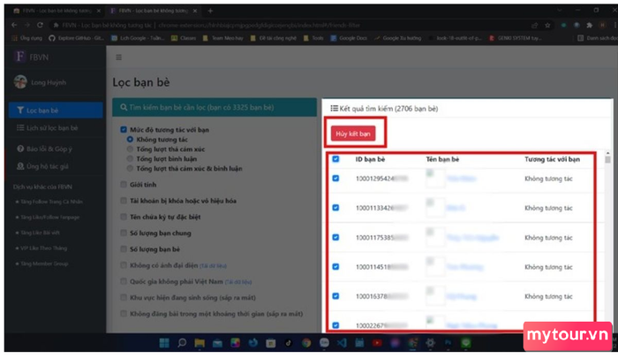Open the Explore GitHub bookmark
The height and width of the screenshot is (358, 618).
coord(77,38)
